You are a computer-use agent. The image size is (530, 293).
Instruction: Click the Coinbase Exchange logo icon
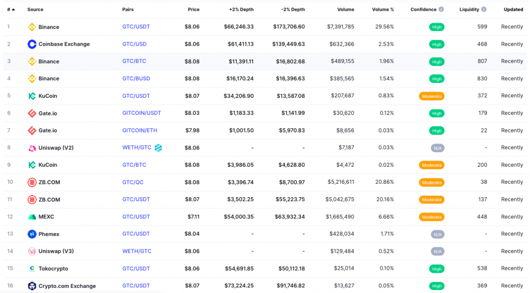click(32, 44)
